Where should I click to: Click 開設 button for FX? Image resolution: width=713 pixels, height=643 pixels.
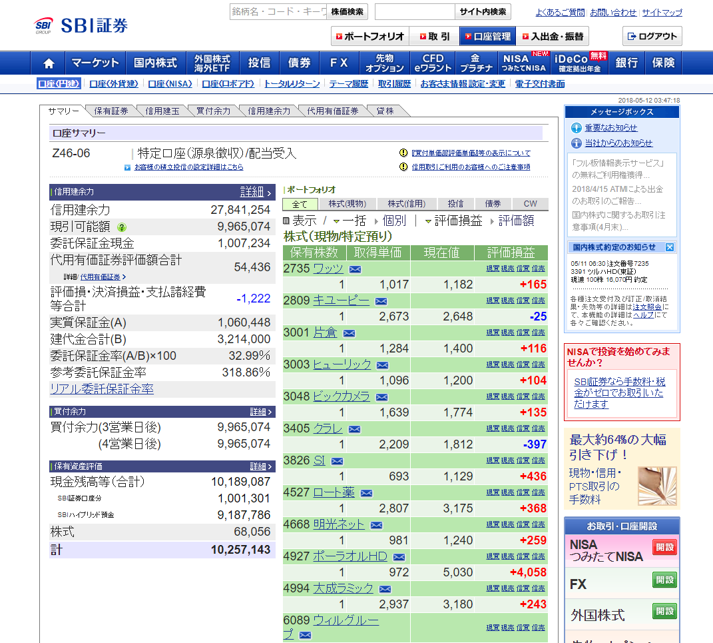pos(664,580)
